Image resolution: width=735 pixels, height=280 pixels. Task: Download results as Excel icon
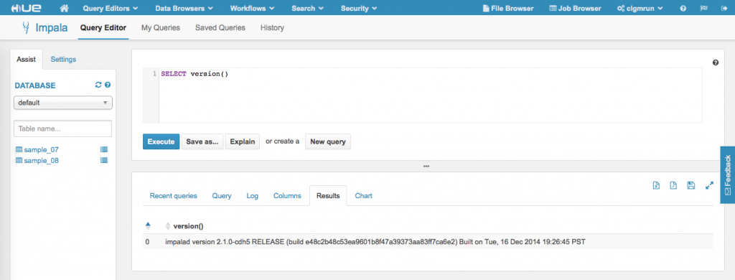656,186
